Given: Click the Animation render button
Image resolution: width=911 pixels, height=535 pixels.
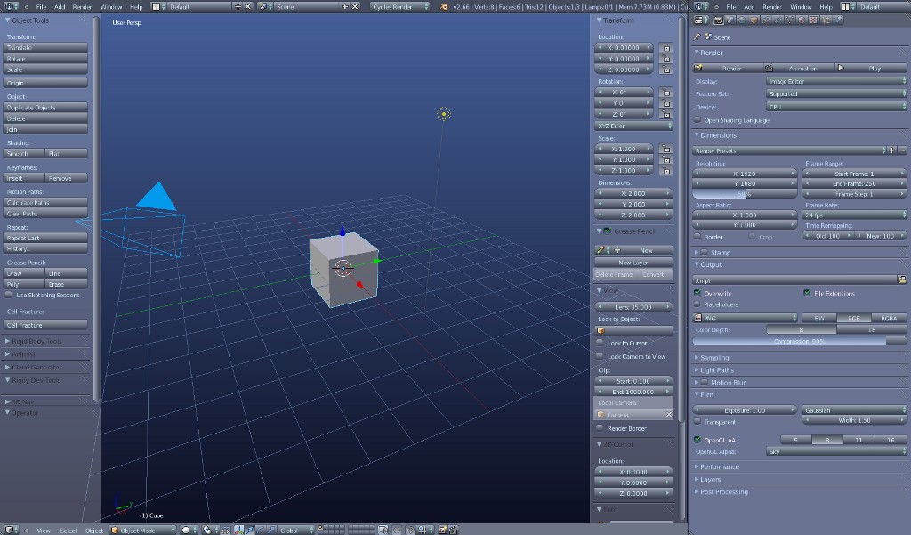Looking at the screenshot, I should 797,68.
